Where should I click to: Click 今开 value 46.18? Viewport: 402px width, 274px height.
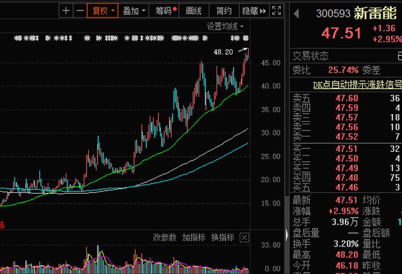coord(347,266)
